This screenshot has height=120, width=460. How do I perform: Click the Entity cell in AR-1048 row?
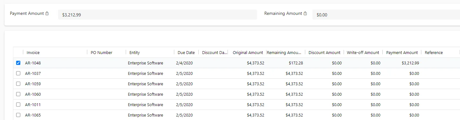145,63
